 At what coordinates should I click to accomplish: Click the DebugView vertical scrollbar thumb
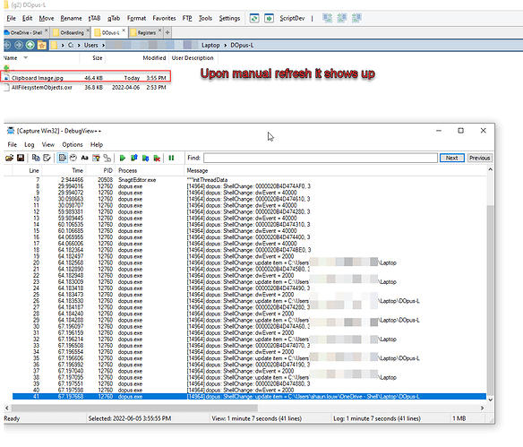[x=490, y=300]
